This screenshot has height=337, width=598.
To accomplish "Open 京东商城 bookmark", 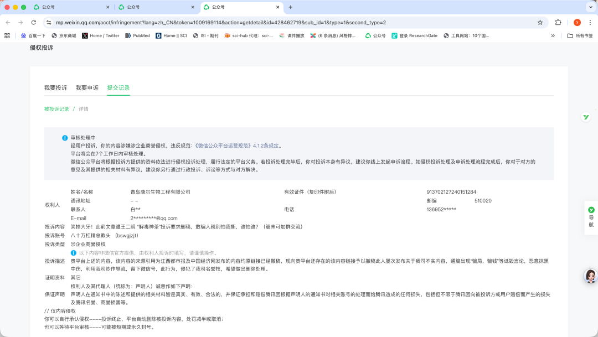I will coord(64,35).
